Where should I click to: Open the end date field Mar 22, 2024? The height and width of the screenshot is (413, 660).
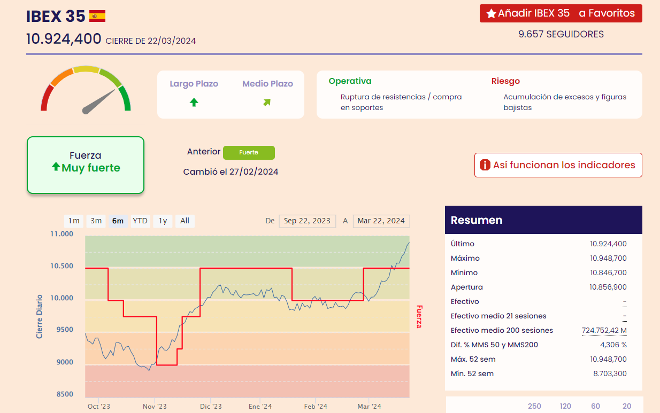381,221
